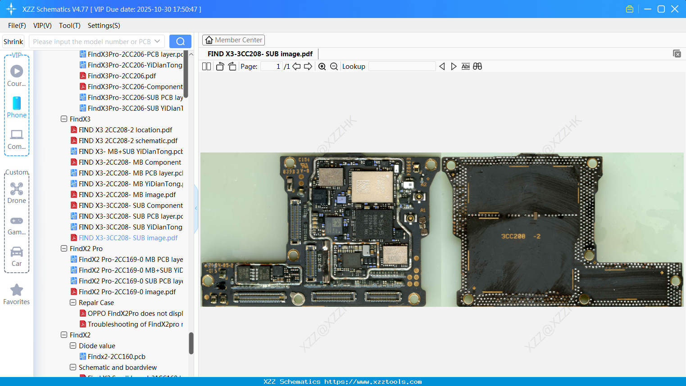Select the FIND X3-3CC208- SUB image.pdf tab

(x=260, y=54)
